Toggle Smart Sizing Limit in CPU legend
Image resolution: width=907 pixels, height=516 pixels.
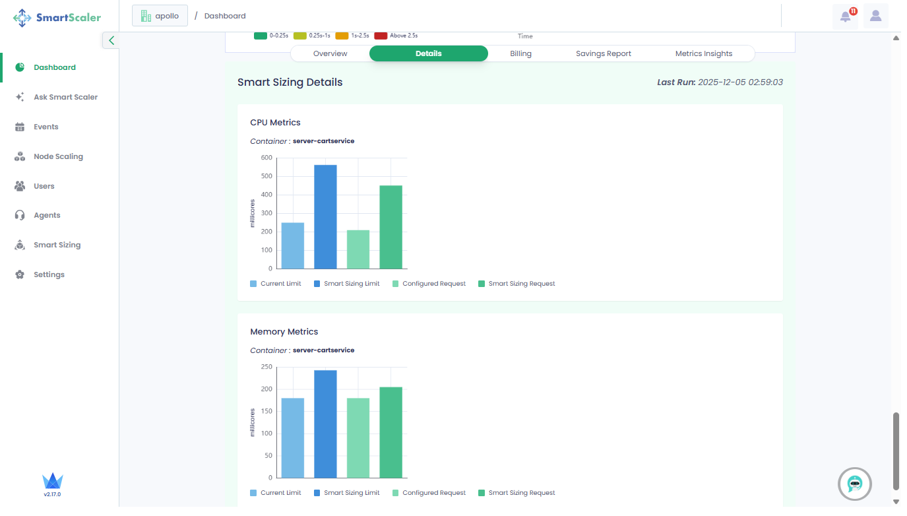point(346,284)
